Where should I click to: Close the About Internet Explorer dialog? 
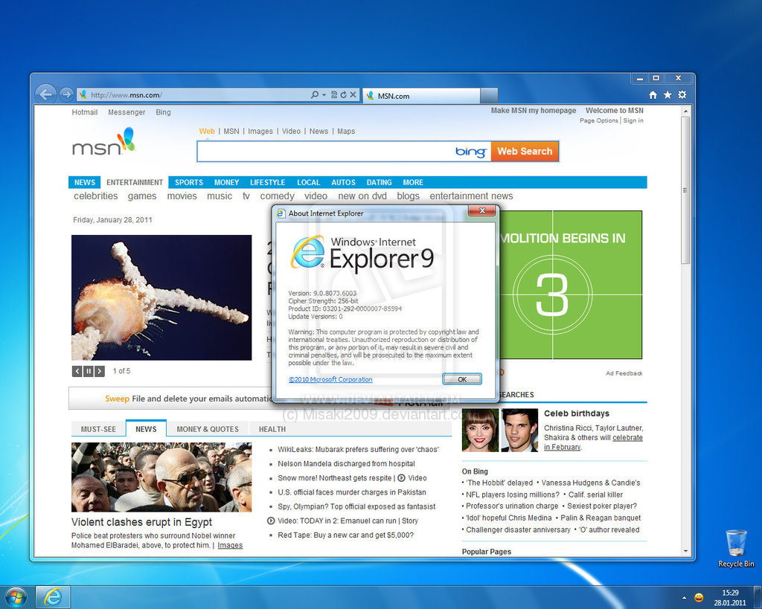[x=482, y=210]
